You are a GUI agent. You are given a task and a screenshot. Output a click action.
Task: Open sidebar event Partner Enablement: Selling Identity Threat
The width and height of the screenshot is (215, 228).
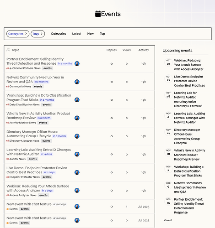(x=189, y=206)
